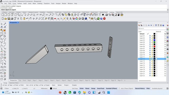Open the Analyze menu
169x95 pixels.
pyautogui.click(x=58, y=3)
